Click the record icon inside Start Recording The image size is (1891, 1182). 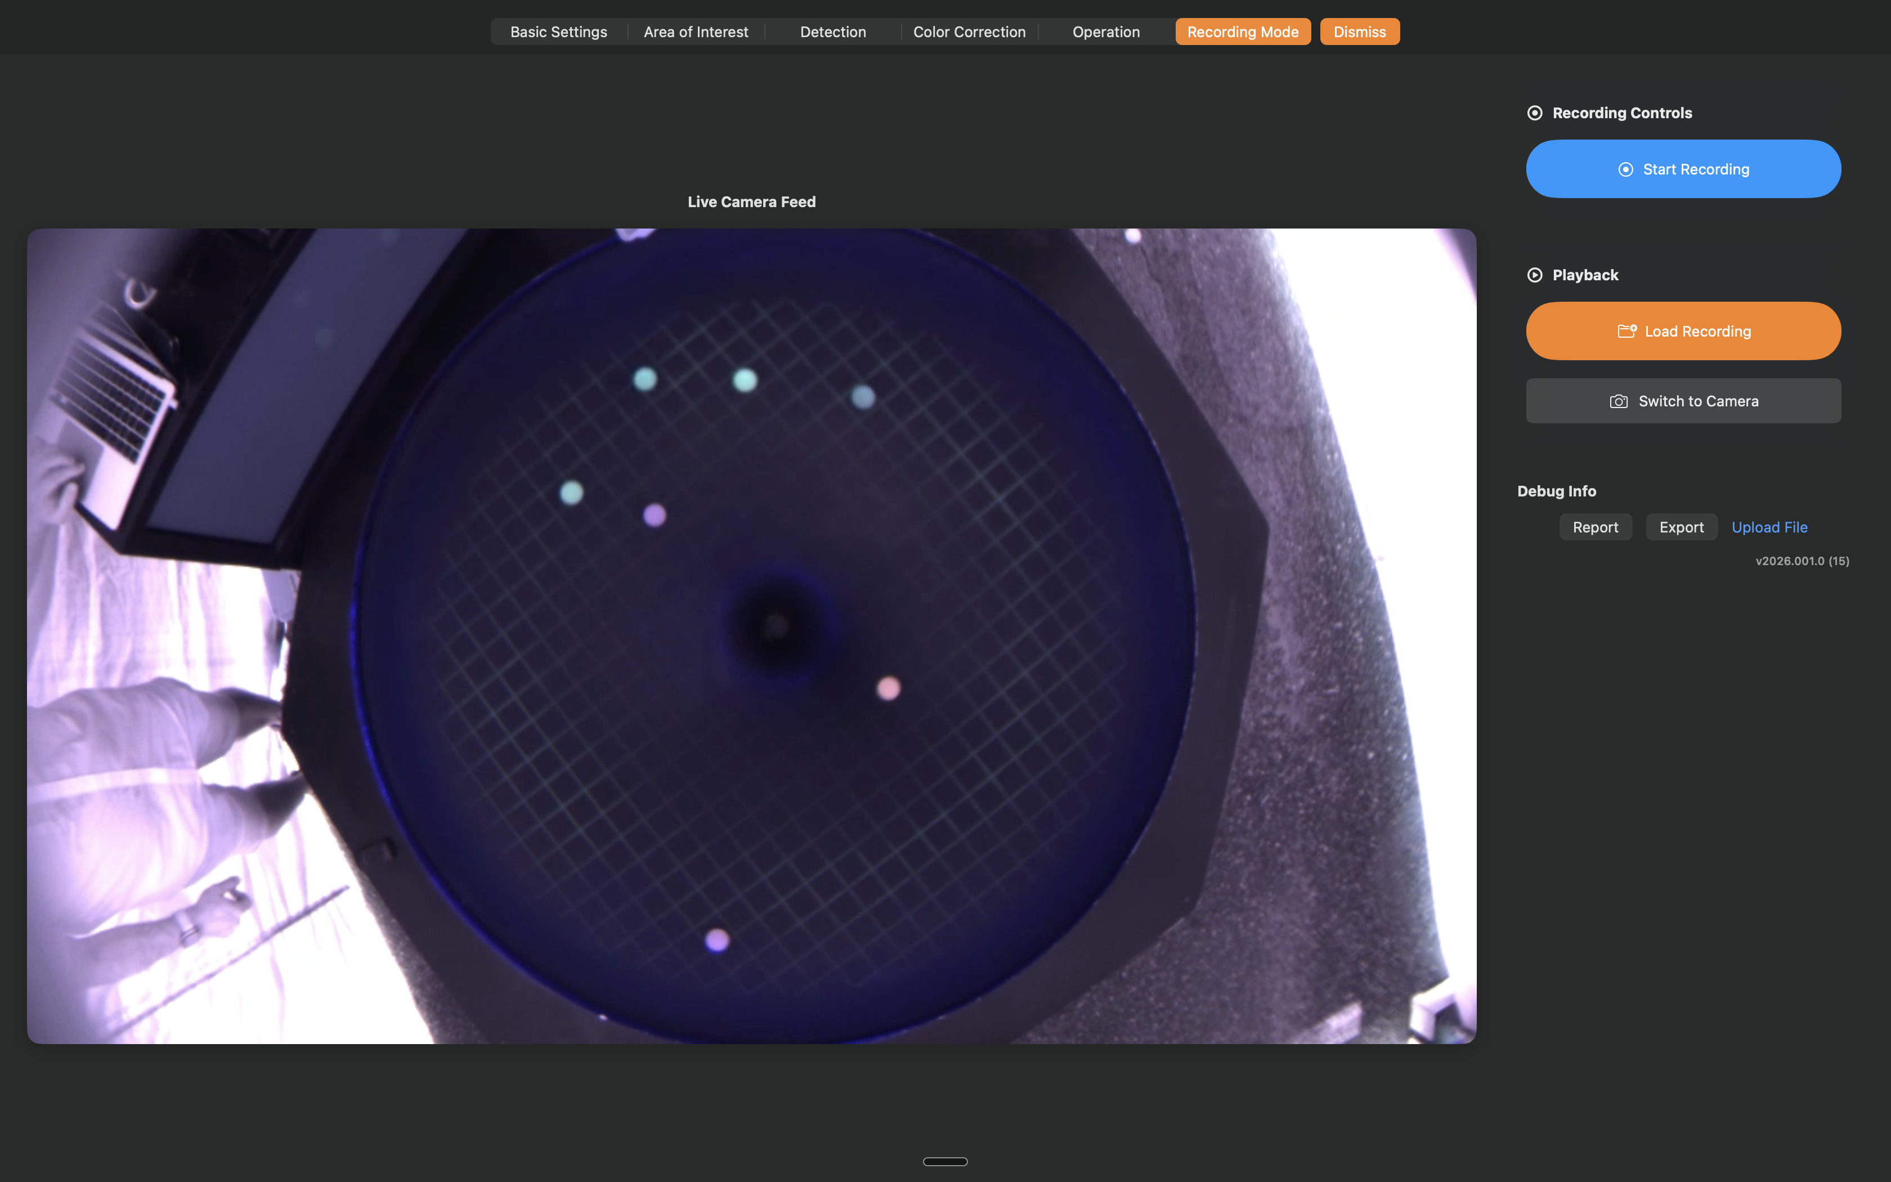[1625, 169]
